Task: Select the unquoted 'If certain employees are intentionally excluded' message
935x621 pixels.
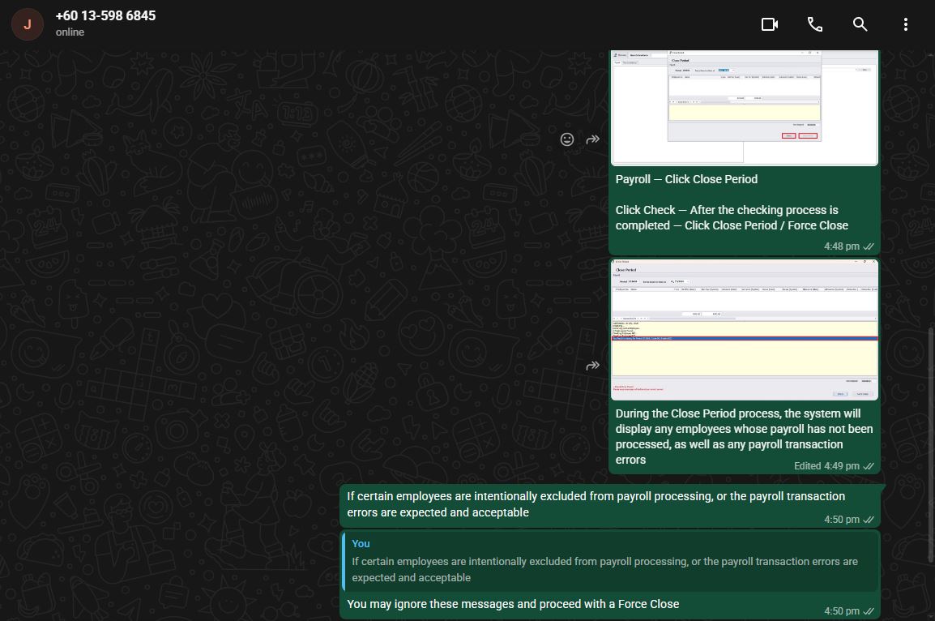Action: tap(596, 504)
